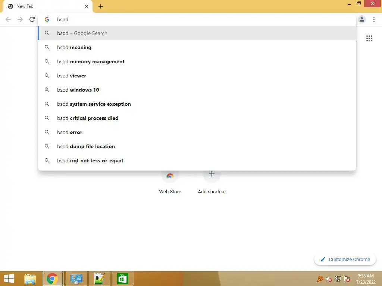Open Chrome's three-dot menu
The width and height of the screenshot is (382, 286).
(374, 19)
